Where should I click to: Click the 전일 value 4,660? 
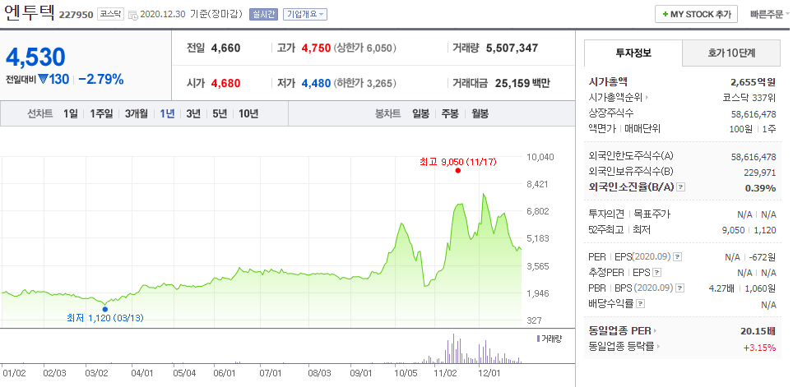tap(225, 48)
